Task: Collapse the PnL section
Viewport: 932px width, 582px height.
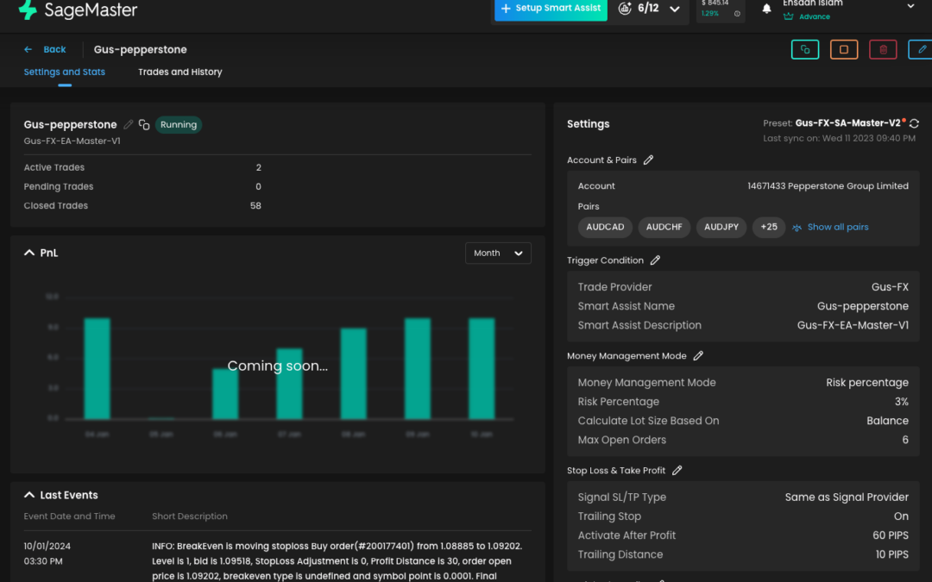Action: (x=29, y=253)
